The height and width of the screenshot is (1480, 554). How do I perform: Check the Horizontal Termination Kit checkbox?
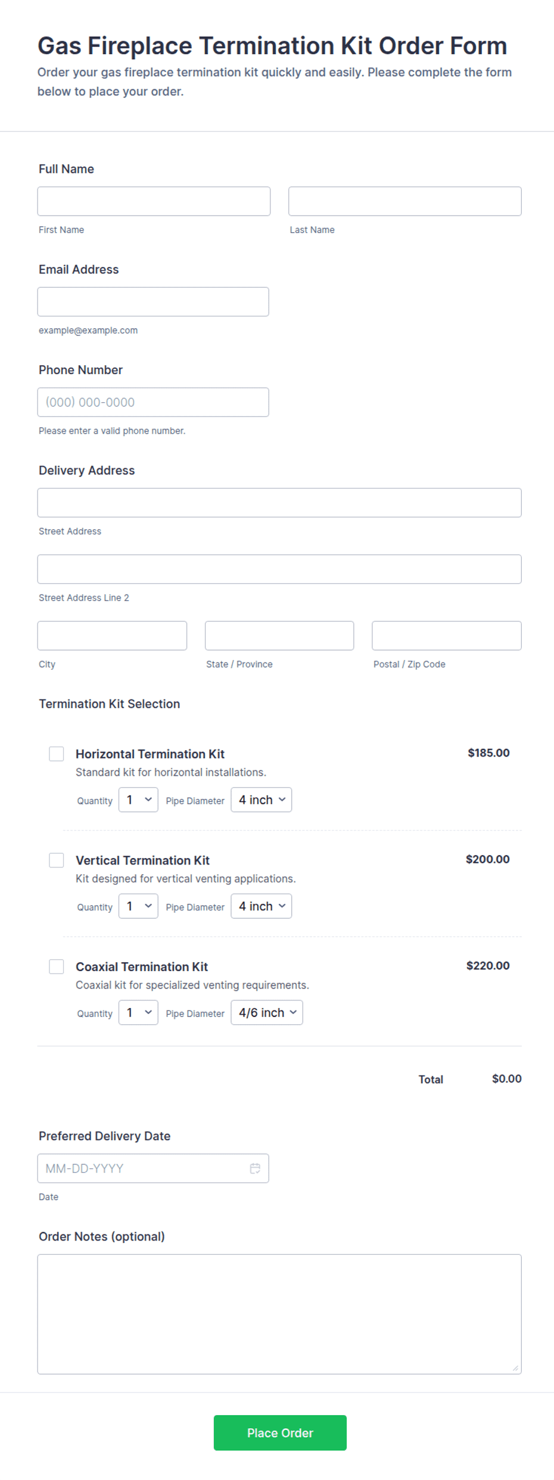(57, 754)
